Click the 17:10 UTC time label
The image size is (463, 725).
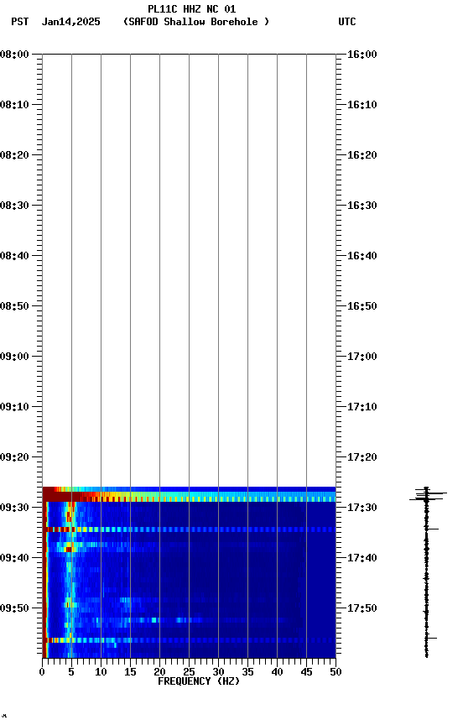[362, 407]
